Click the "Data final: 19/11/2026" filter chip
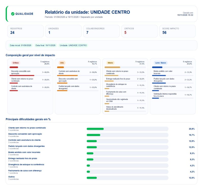Screen dimensions: 203x188 45,45
